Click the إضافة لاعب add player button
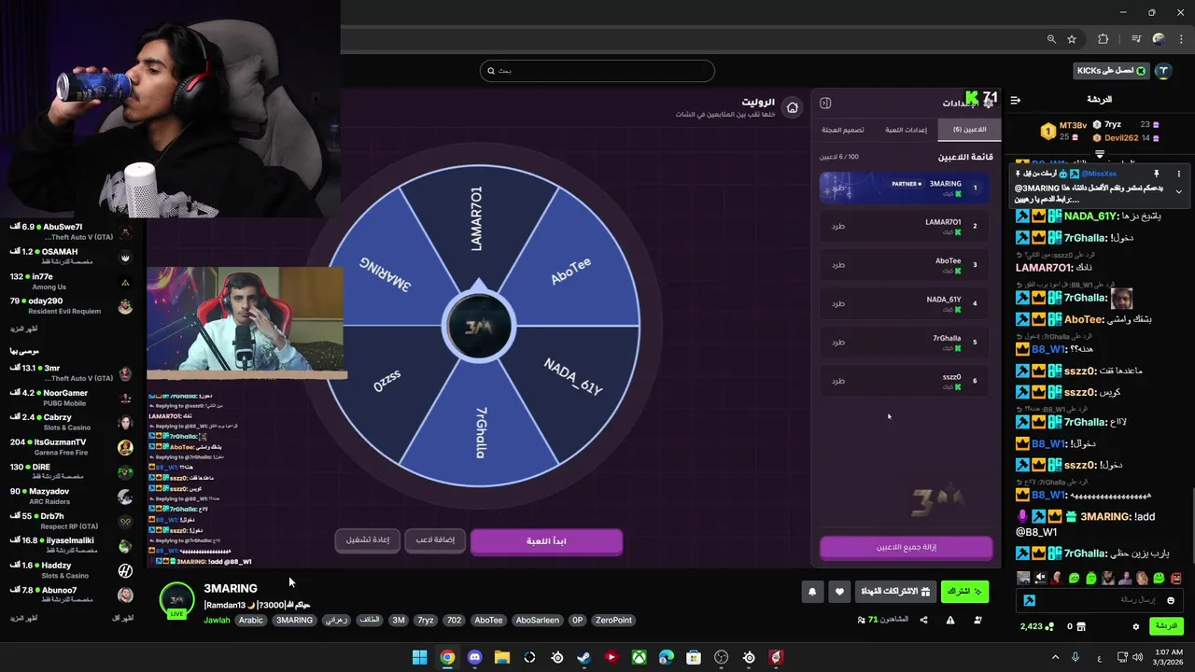1195x672 pixels. pyautogui.click(x=435, y=540)
